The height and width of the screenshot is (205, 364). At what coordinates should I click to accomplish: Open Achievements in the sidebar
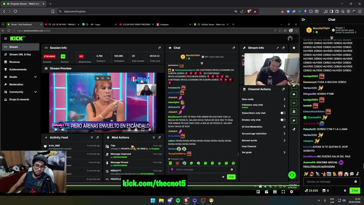(20, 69)
